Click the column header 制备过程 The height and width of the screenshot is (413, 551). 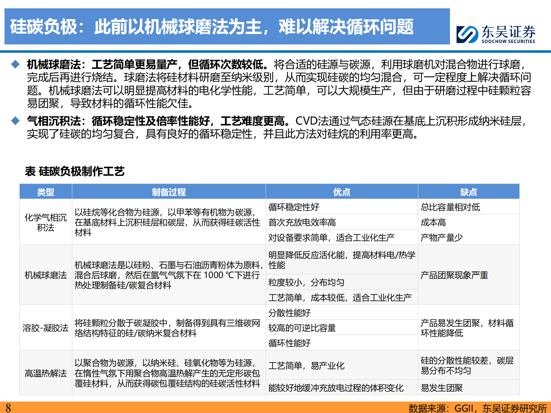pos(169,192)
